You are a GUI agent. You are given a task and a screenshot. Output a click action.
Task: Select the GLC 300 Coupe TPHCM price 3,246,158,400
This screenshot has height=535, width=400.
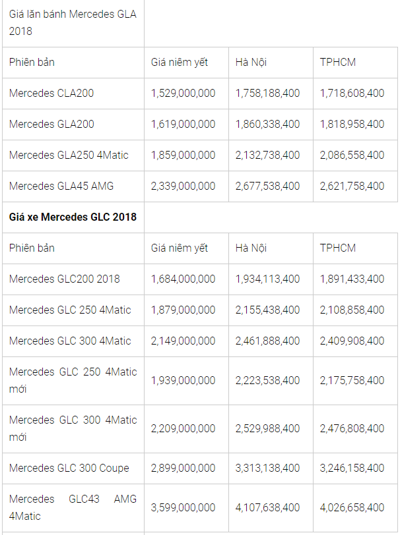(x=352, y=468)
